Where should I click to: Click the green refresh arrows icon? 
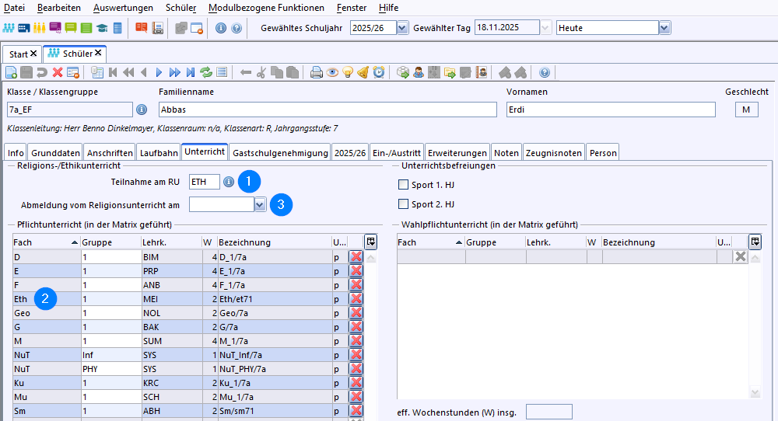pos(206,72)
